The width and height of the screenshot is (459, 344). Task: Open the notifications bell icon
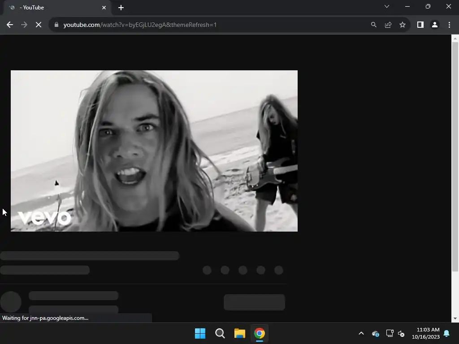(447, 333)
